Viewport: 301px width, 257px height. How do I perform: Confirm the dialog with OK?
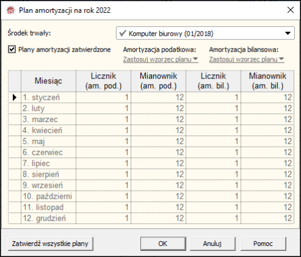point(163,244)
